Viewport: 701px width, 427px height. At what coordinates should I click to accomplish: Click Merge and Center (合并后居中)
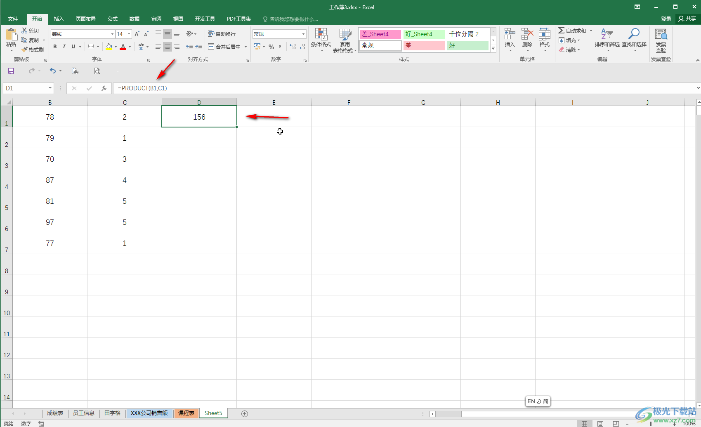[224, 47]
